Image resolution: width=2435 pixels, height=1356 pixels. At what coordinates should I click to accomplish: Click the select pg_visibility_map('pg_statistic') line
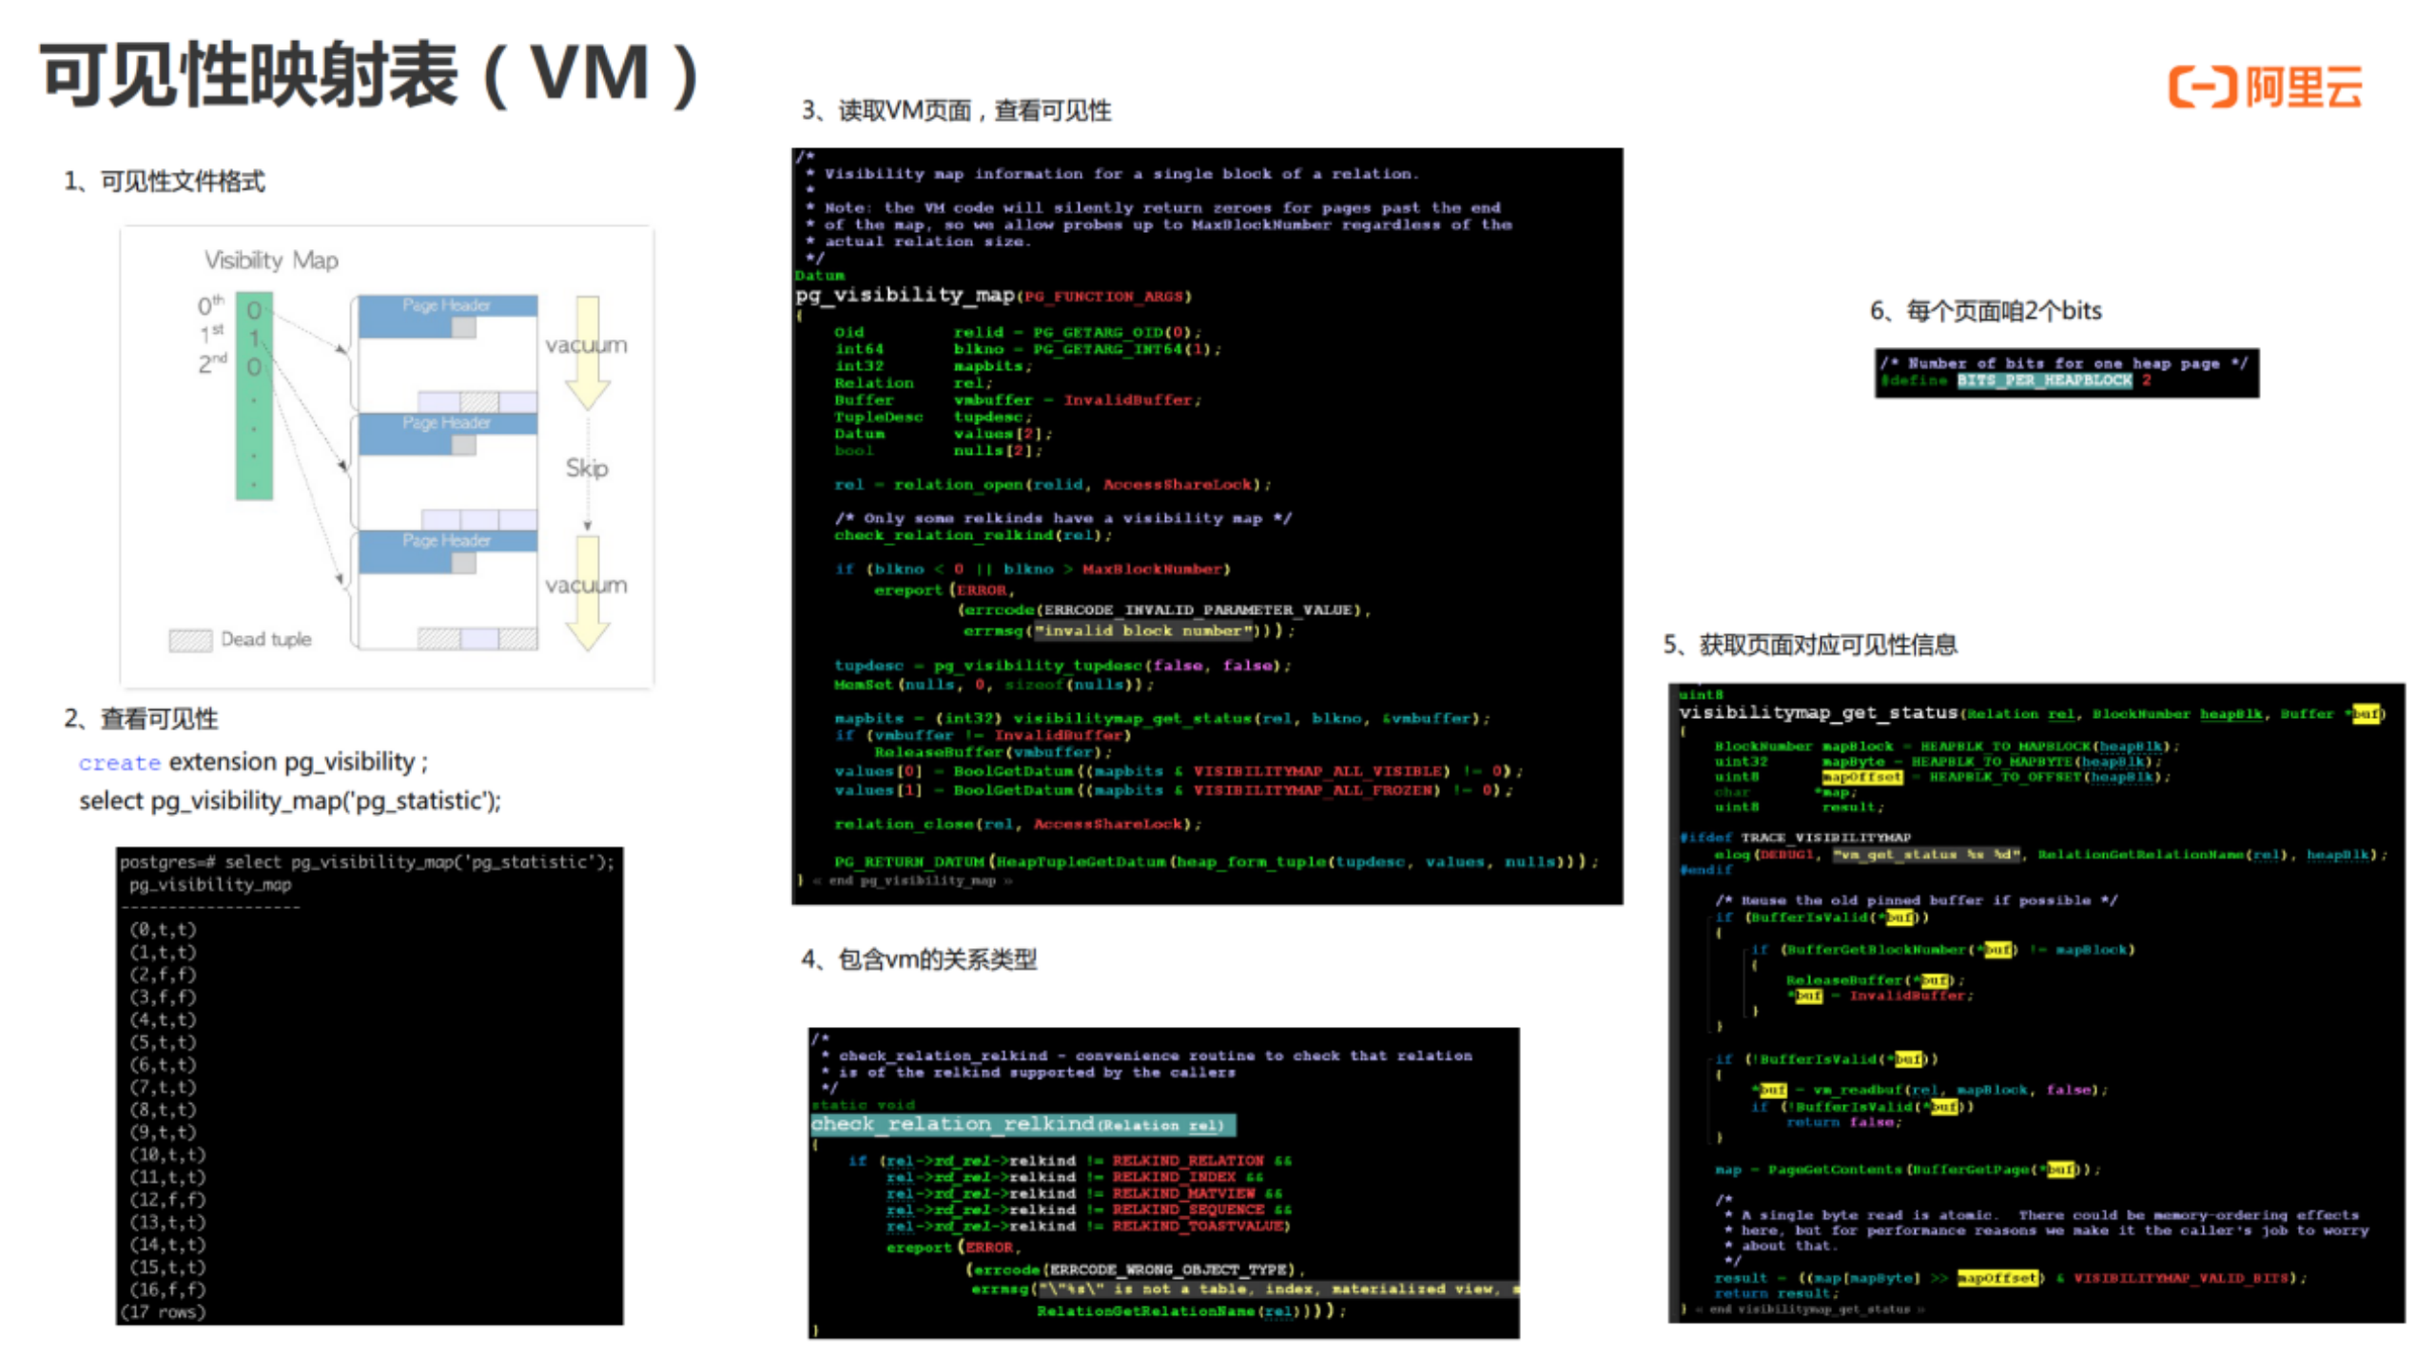[289, 802]
